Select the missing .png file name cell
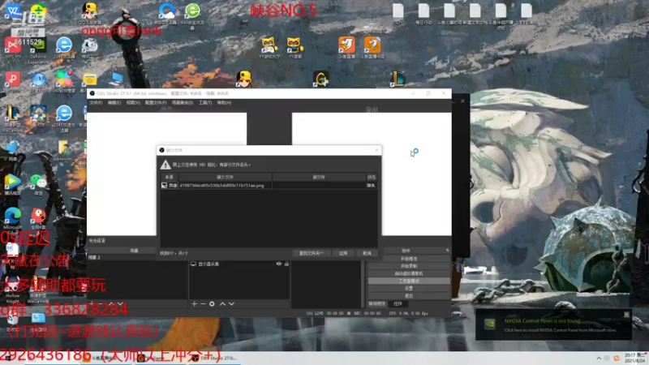The width and height of the screenshot is (649, 365). coord(226,186)
